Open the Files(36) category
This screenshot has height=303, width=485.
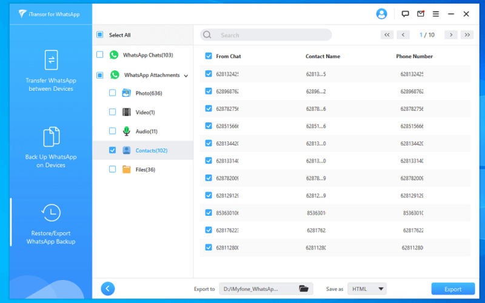[143, 170]
